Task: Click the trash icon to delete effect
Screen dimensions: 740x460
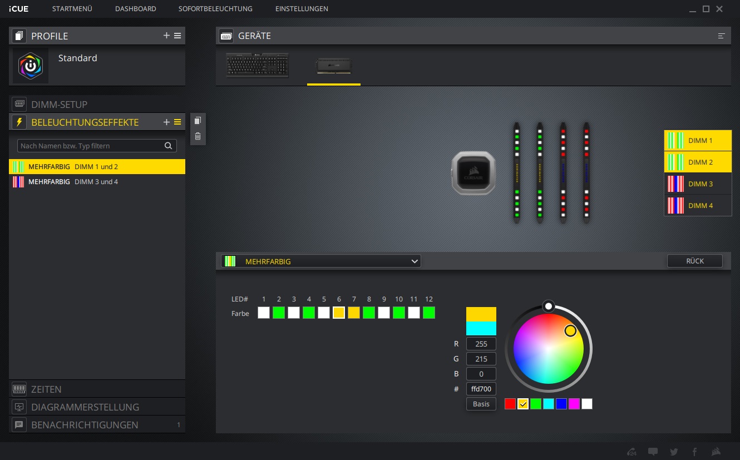Action: click(x=198, y=136)
